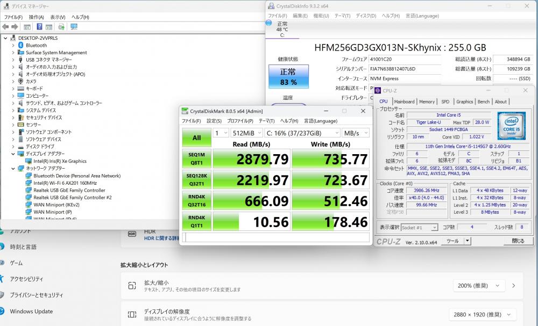This screenshot has width=538, height=326.
Task: Select Realtek USB GbE Family Controller #2
Action: point(73,197)
